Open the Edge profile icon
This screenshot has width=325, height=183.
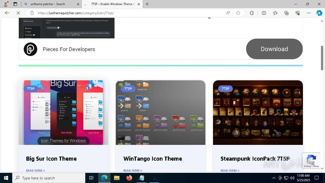6,4
